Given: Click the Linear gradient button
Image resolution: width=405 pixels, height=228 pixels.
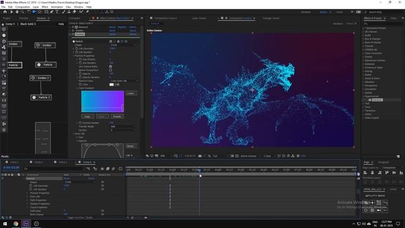Looking at the screenshot, I should click(131, 93).
